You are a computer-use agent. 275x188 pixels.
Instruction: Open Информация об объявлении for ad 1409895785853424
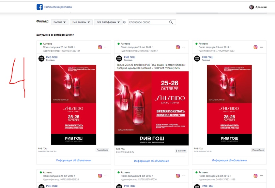click(x=74, y=160)
